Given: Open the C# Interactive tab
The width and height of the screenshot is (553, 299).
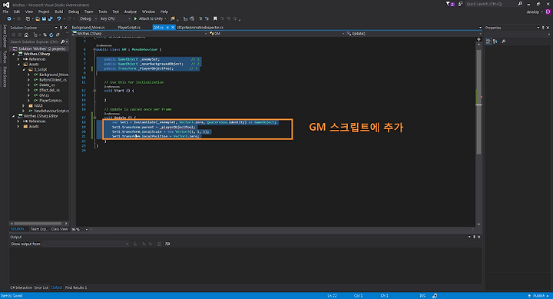Looking at the screenshot, I should [21, 287].
